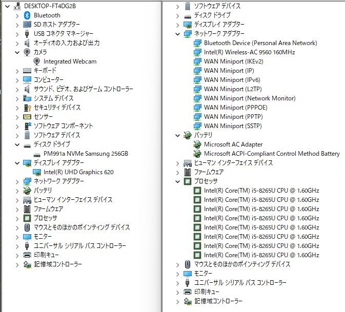Select Bluetooth Device (Personal Area Network)
Image resolution: width=345 pixels, height=312 pixels.
click(x=260, y=43)
